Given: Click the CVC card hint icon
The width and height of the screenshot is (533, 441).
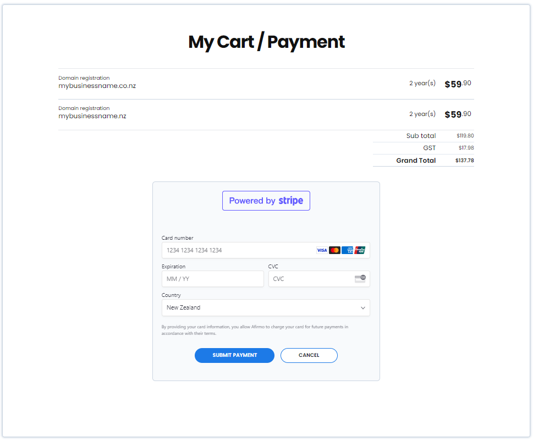Looking at the screenshot, I should tap(360, 279).
